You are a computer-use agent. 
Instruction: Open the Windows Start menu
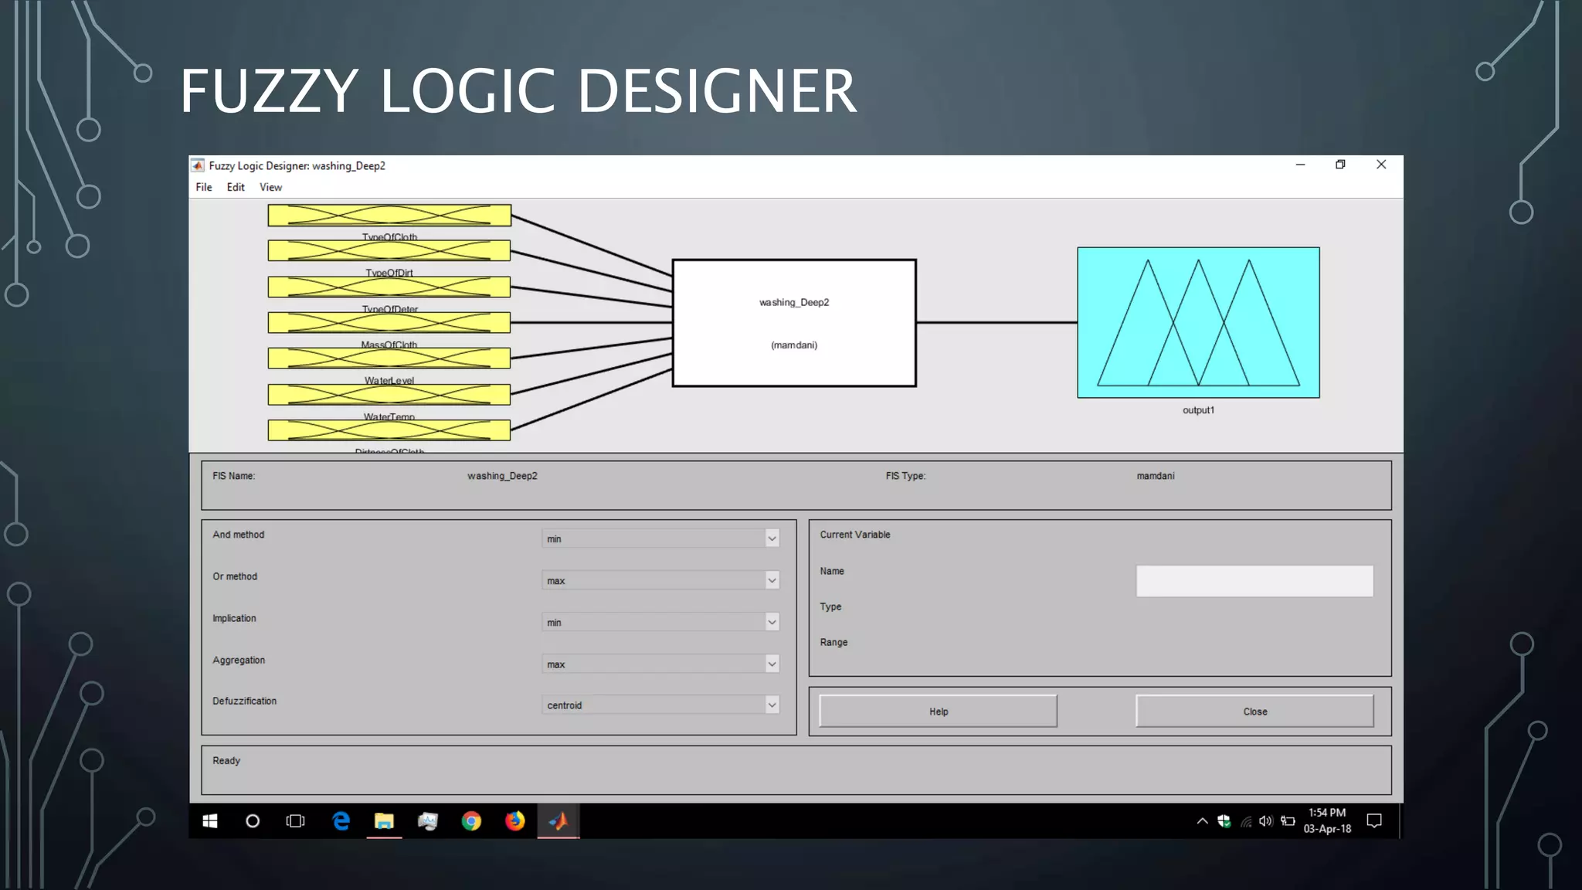pyautogui.click(x=210, y=820)
